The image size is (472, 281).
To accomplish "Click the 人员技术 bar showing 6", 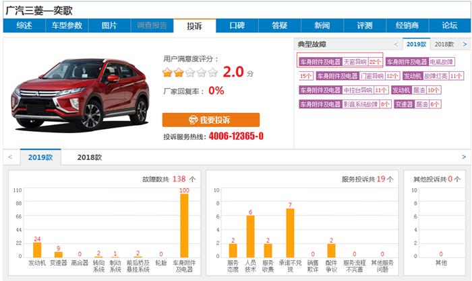I will click(250, 236).
